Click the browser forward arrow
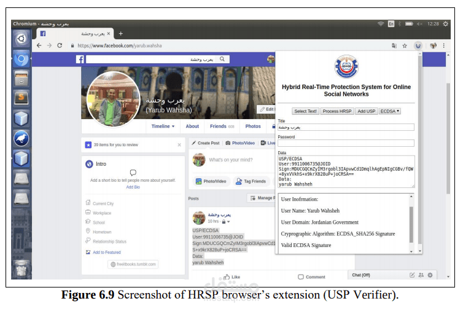 coord(49,45)
